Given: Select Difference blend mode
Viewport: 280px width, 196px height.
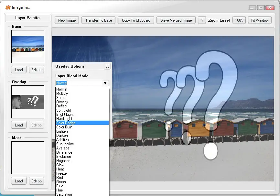Looking at the screenshot, I should [x=82, y=152].
